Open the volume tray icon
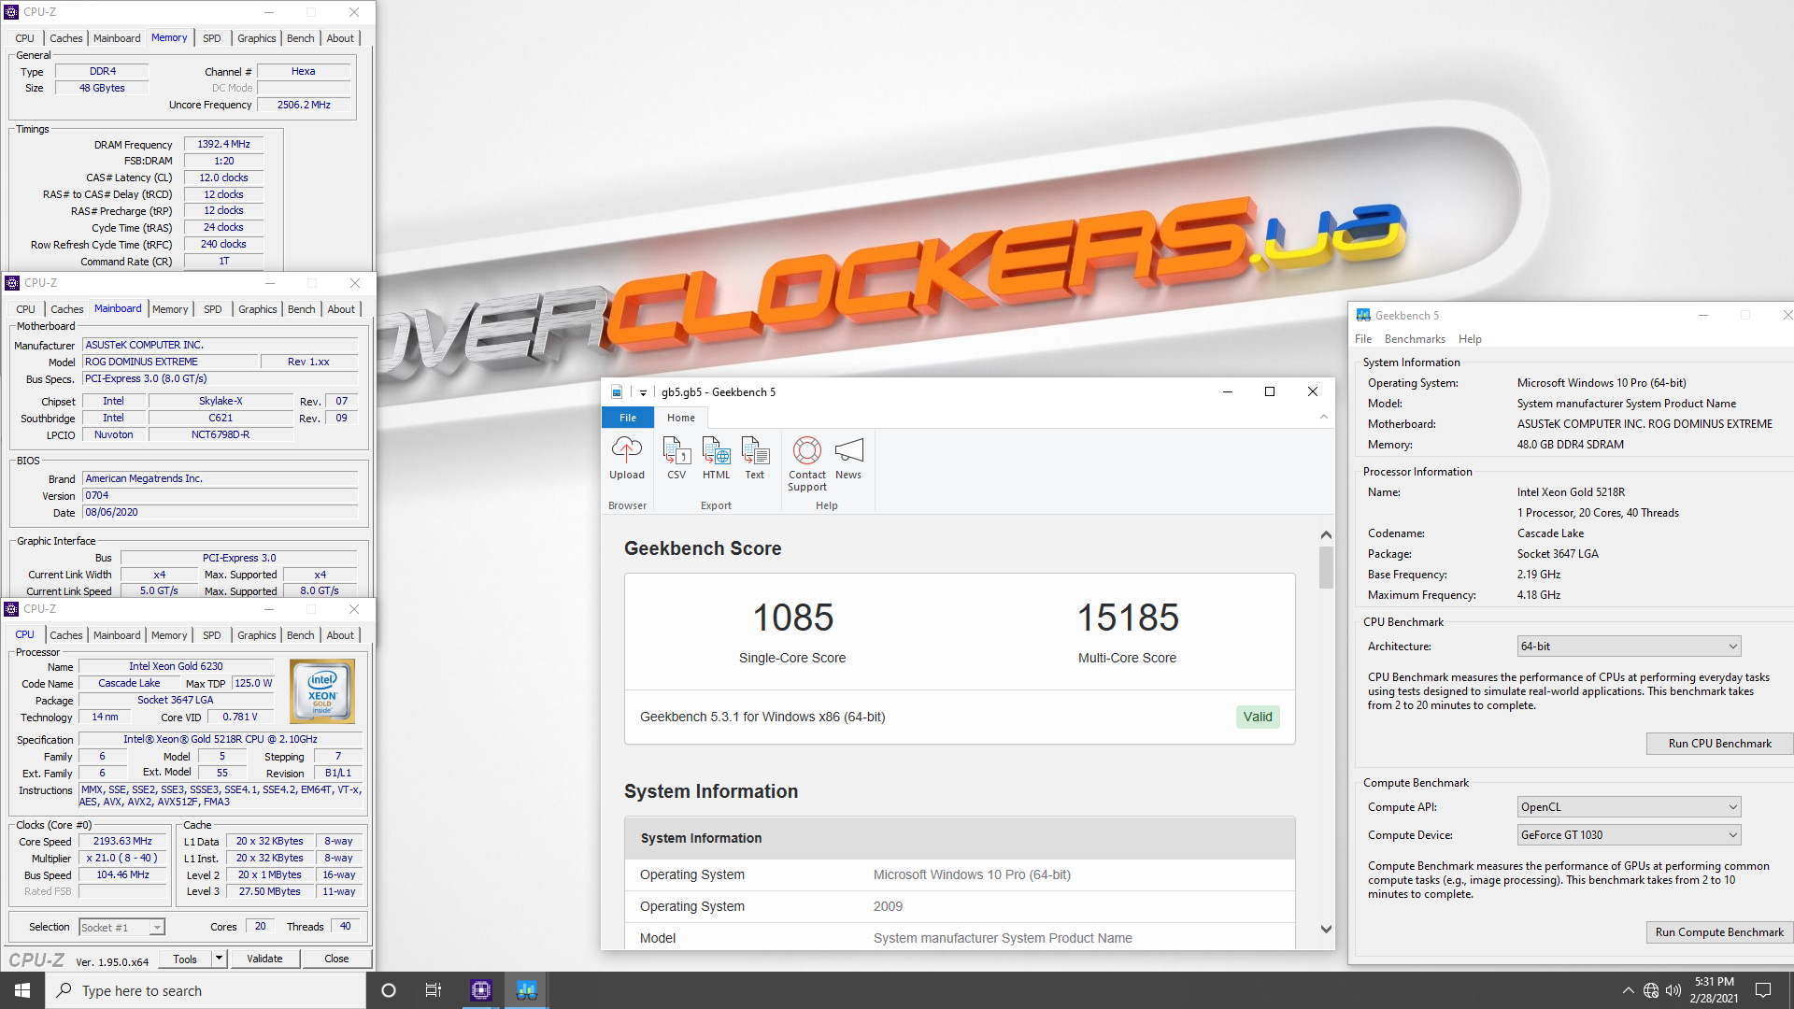This screenshot has width=1794, height=1009. (1673, 990)
